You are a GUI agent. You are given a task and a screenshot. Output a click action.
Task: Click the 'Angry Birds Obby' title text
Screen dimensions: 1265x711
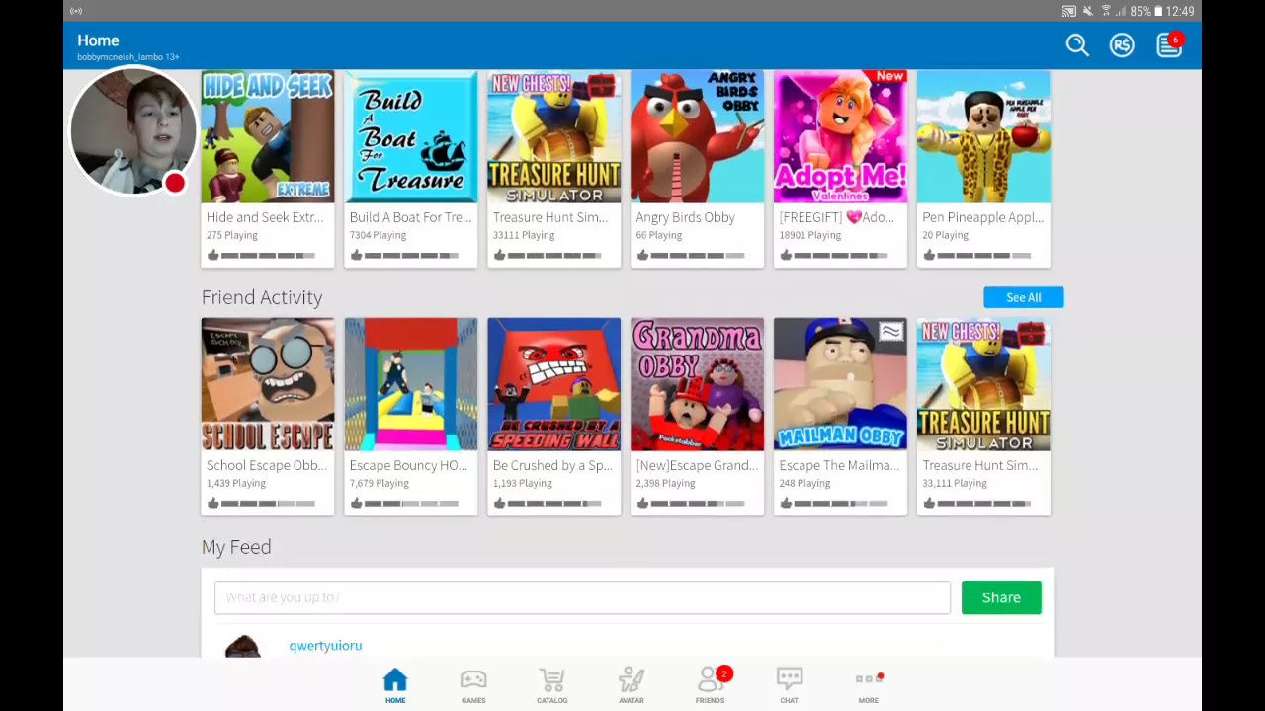(686, 217)
